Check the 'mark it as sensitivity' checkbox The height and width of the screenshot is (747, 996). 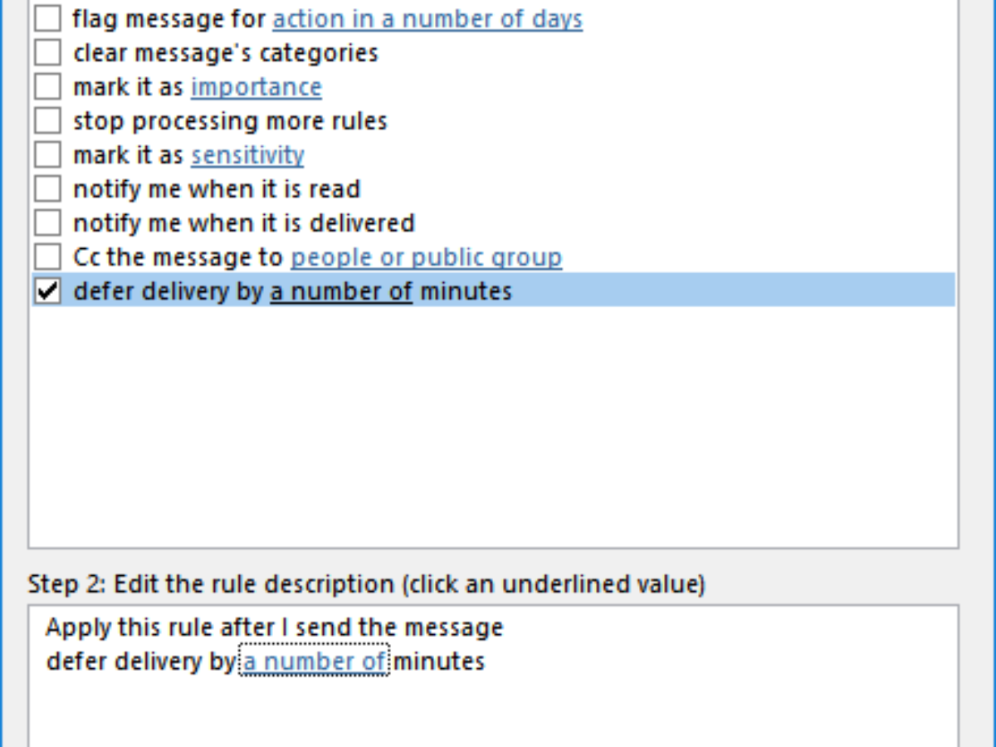click(x=47, y=154)
